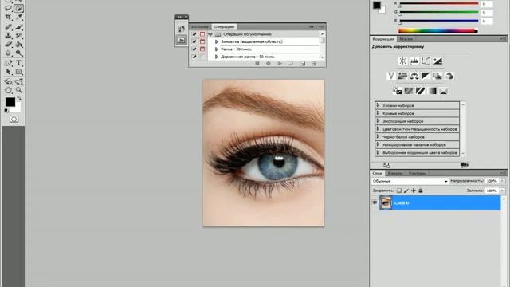
Task: Select the Zoom tool in toolbox
Action: (18, 90)
